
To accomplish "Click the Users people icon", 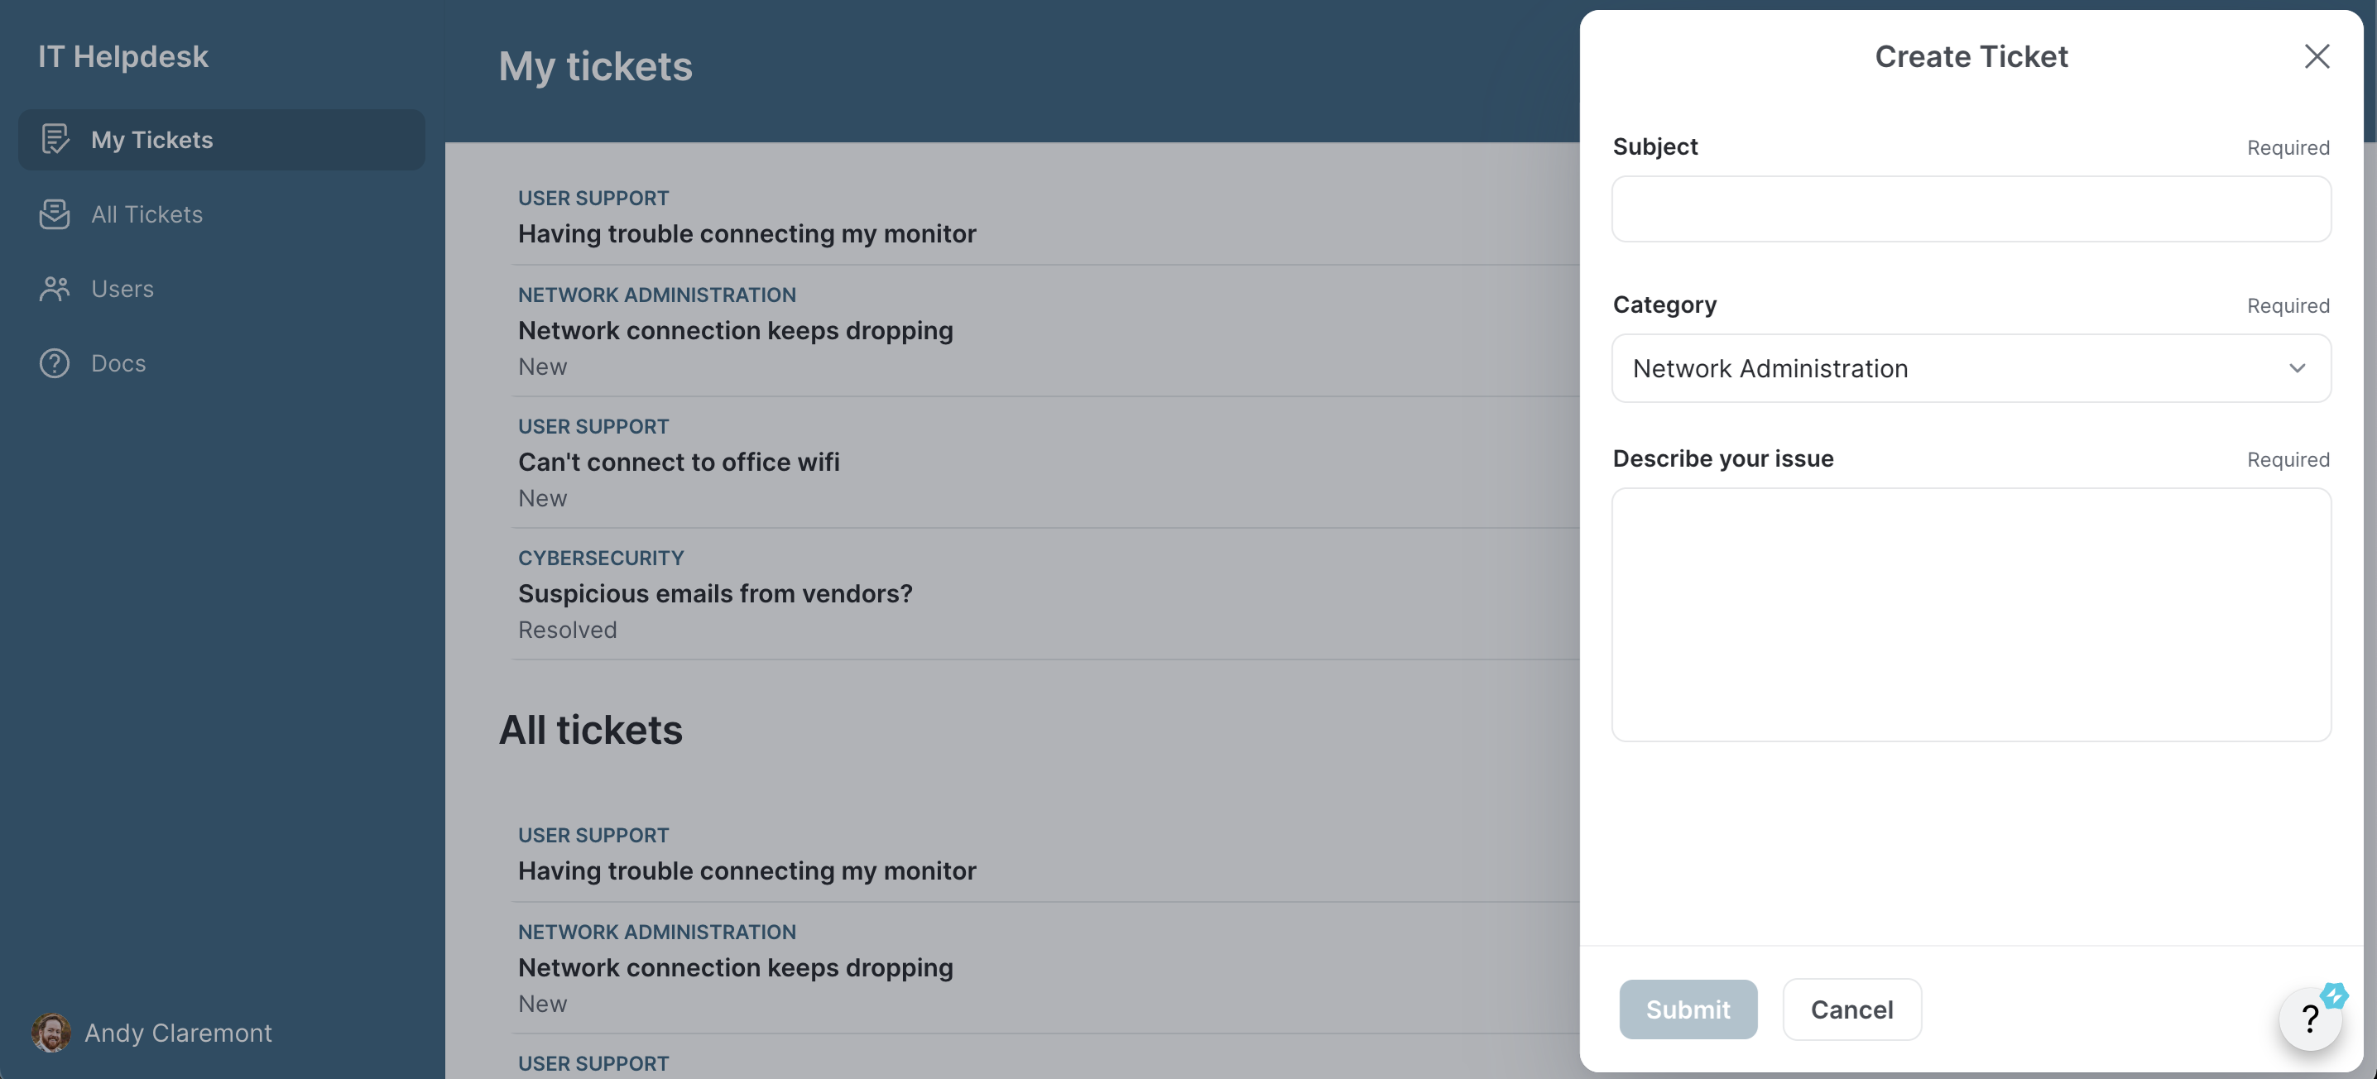I will pyautogui.click(x=55, y=289).
